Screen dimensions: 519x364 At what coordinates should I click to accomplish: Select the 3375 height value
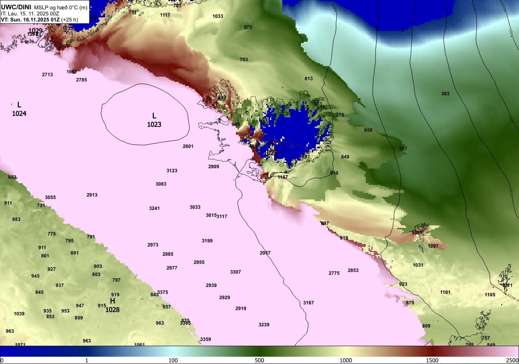click(x=163, y=292)
